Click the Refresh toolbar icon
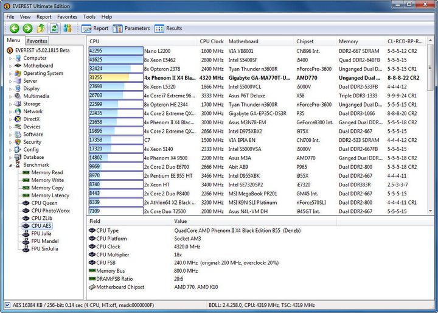 (54, 28)
